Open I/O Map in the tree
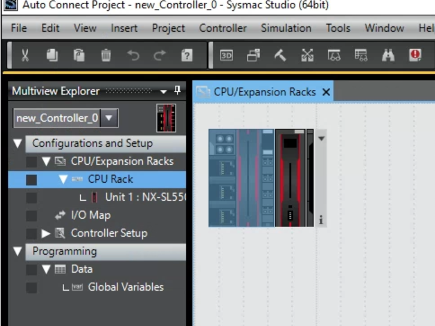Viewport: 435px width, 326px height. click(x=90, y=215)
